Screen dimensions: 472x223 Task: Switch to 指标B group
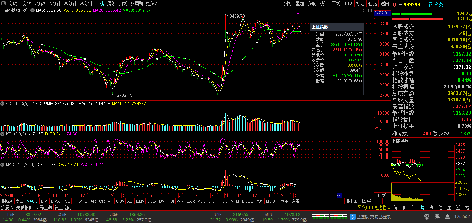(x=352, y=201)
